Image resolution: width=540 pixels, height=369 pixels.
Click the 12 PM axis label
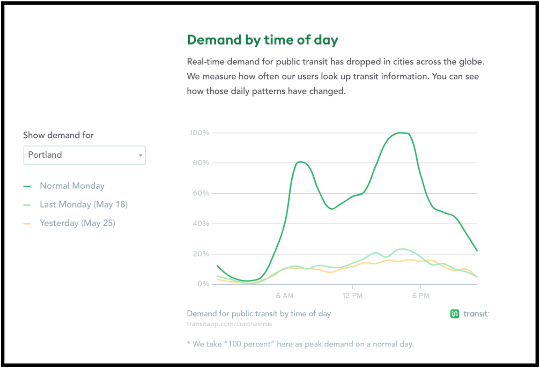352,295
